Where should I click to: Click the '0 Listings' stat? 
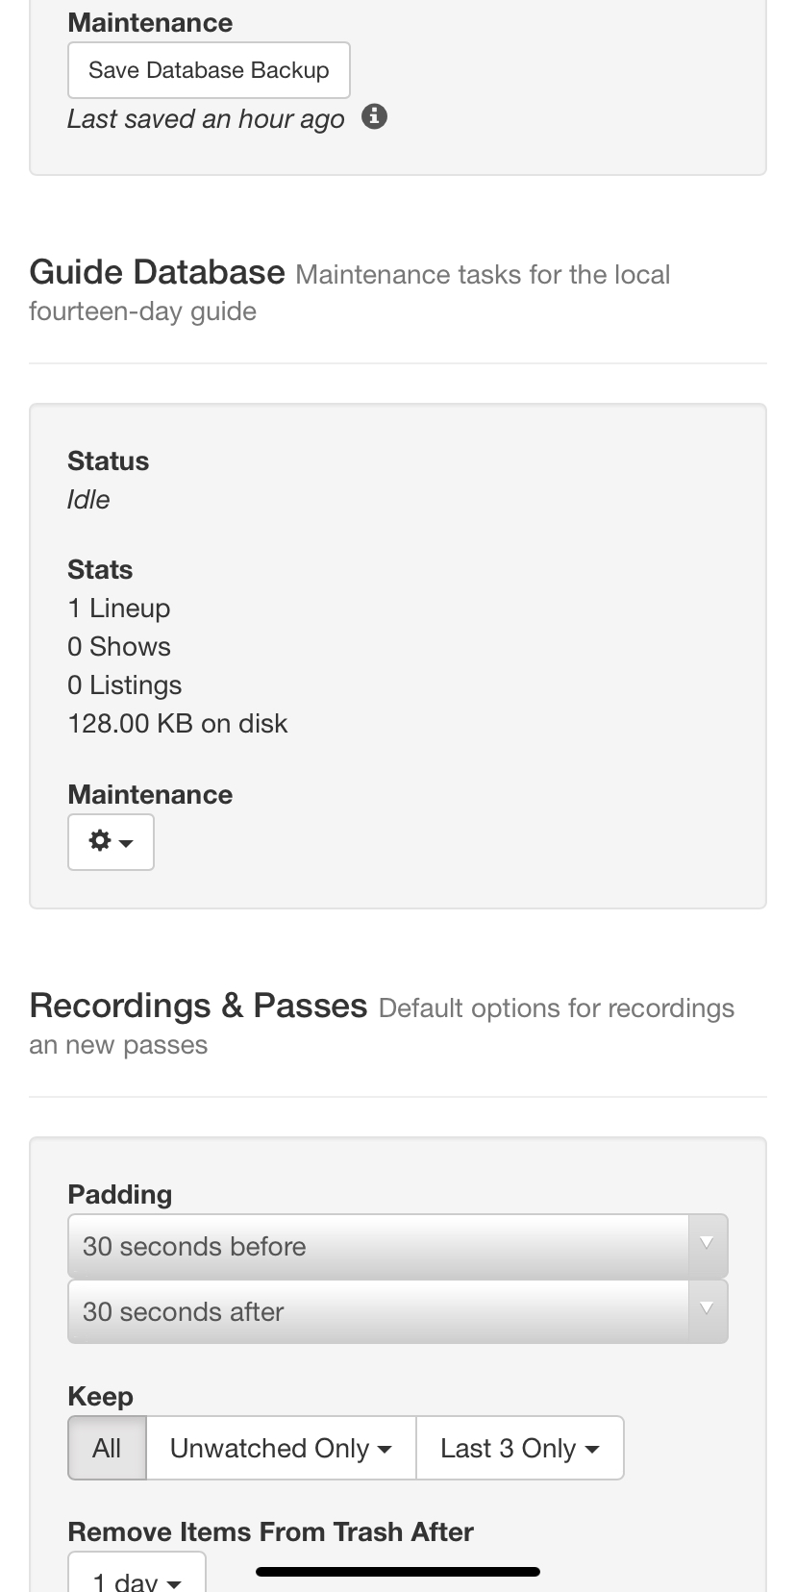tap(125, 685)
